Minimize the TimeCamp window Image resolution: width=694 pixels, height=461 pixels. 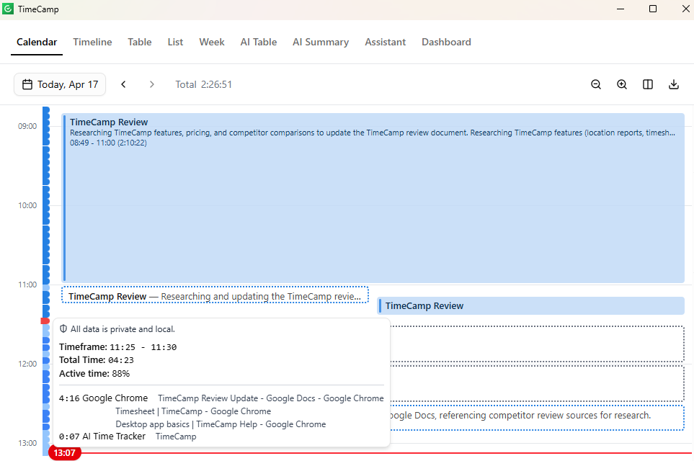pos(620,9)
